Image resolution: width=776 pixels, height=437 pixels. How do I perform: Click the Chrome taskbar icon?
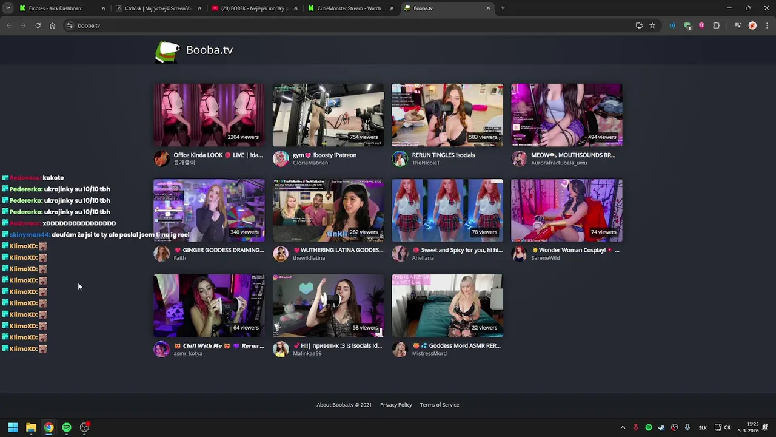48,427
